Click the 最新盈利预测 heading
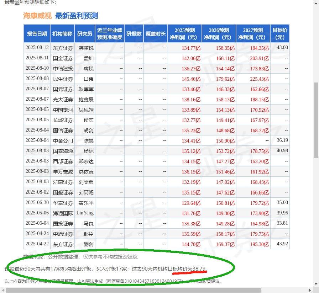 pos(77,16)
